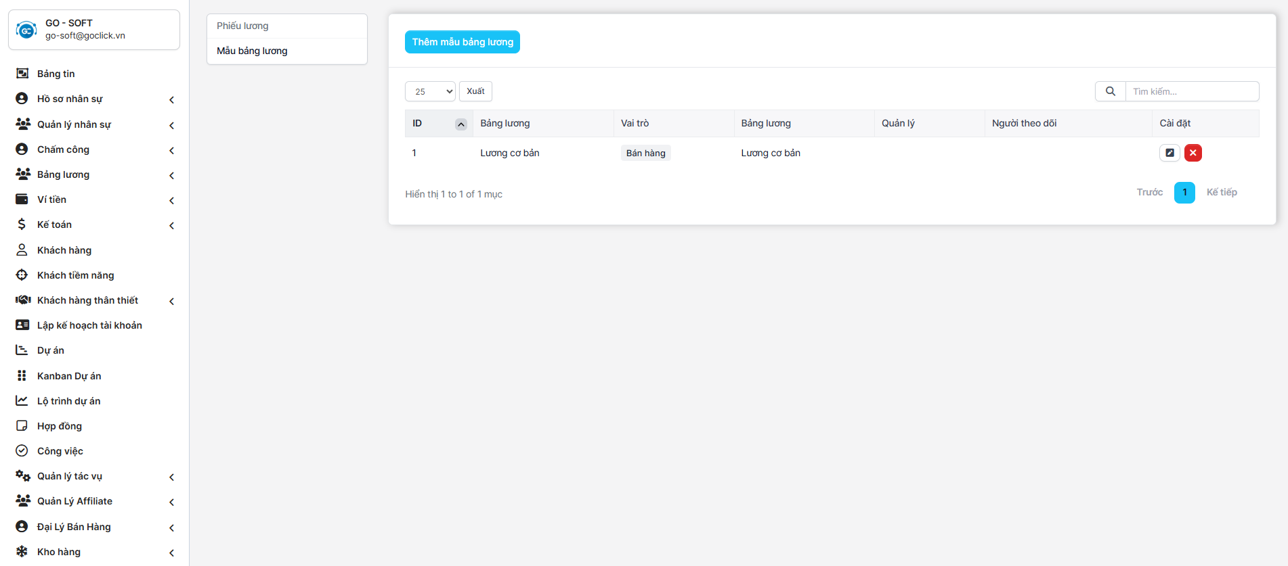Click the edit icon for Lương cơ bản row

[x=1169, y=153]
